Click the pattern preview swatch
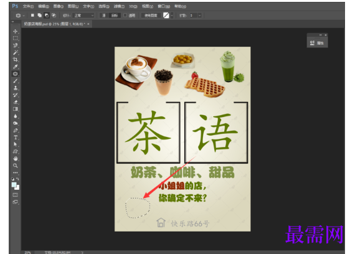Viewport: 355px width, 254px height. click(x=166, y=16)
